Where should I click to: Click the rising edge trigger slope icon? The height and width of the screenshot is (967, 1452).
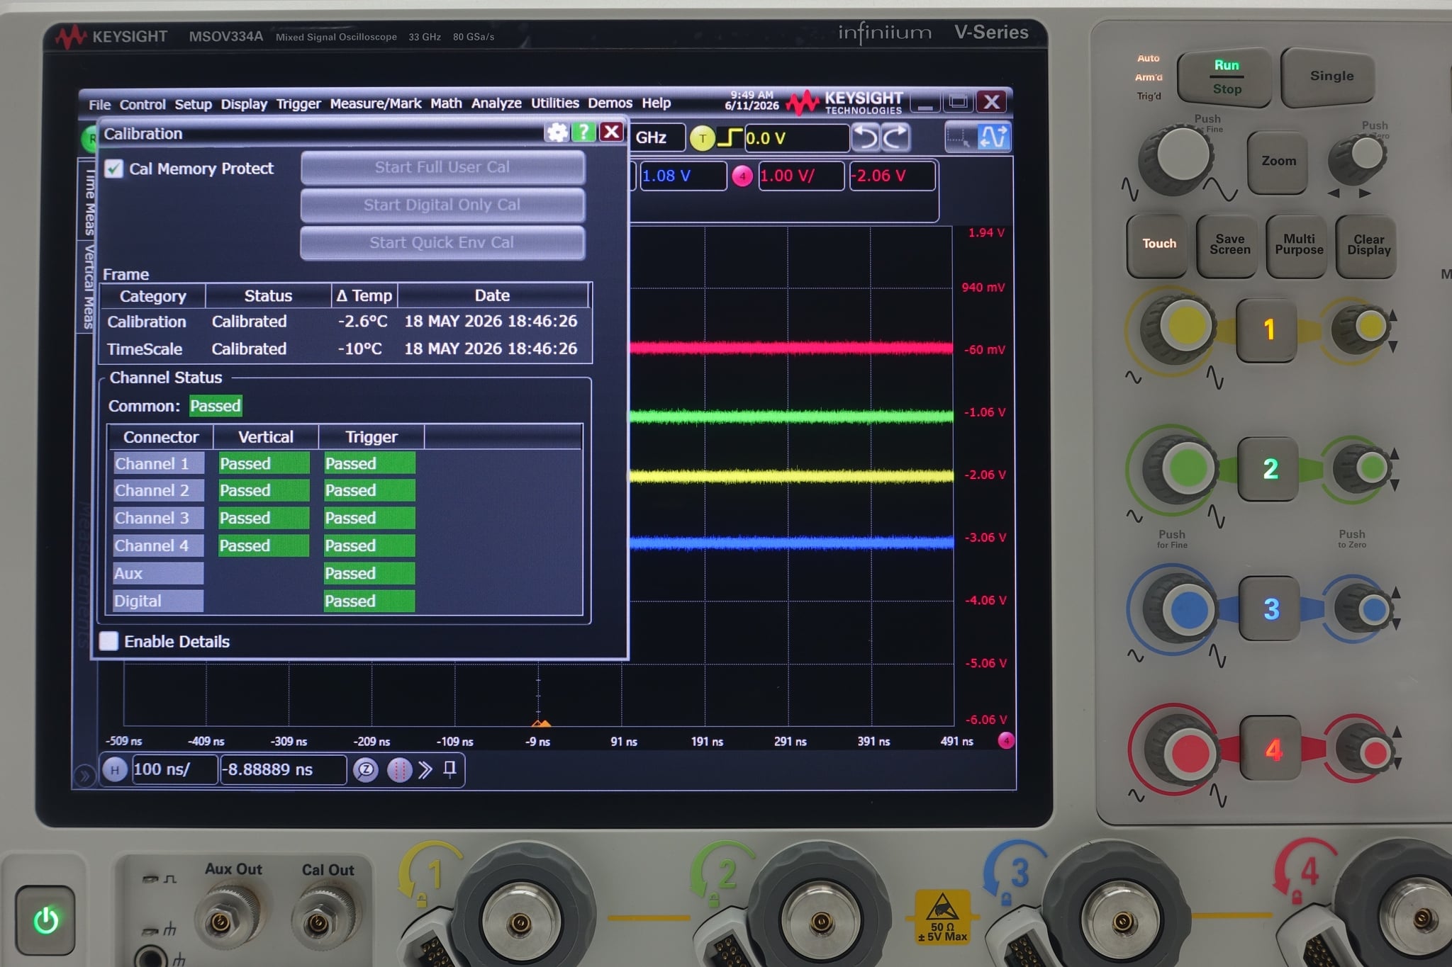(730, 137)
